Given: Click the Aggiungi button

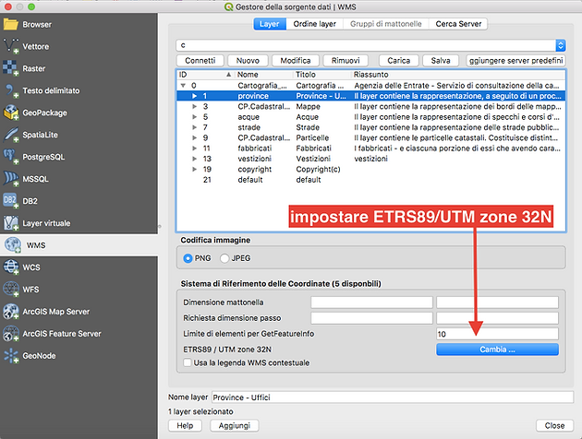Looking at the screenshot, I should (x=235, y=426).
